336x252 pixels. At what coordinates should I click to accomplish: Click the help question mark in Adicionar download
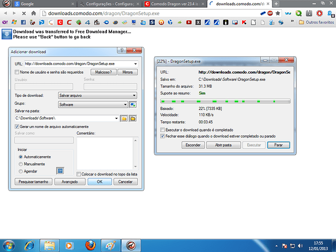pos(122,50)
